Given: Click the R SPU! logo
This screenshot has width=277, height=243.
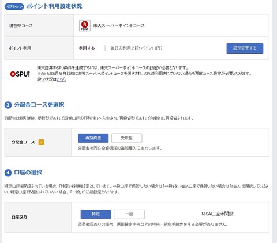Looking at the screenshot, I should click(20, 74).
